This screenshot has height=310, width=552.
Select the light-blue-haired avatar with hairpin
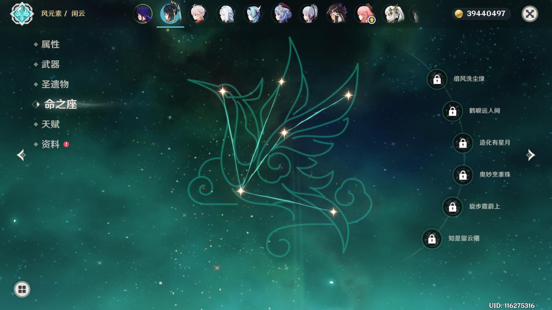point(254,14)
